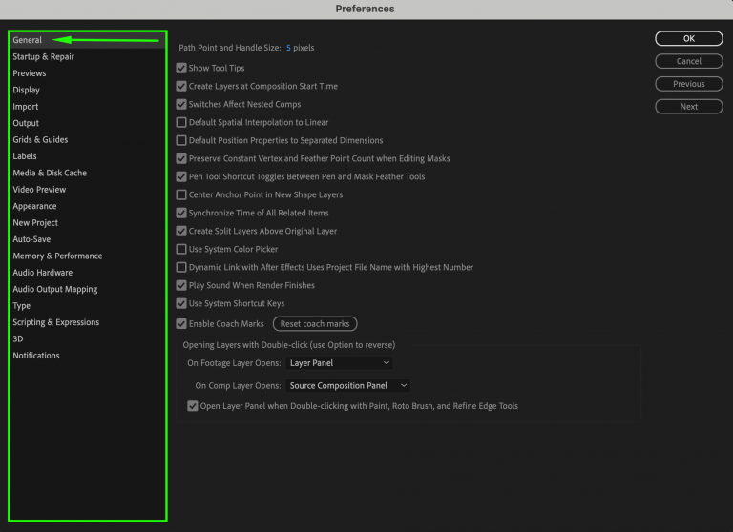
Task: Go to the Next preferences page
Action: tap(688, 107)
